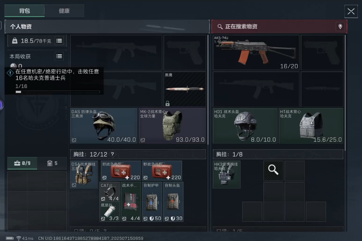Screen dimensions: 362x241
Task: Select the AKS-74U rifle in loot
Action: pos(256,53)
